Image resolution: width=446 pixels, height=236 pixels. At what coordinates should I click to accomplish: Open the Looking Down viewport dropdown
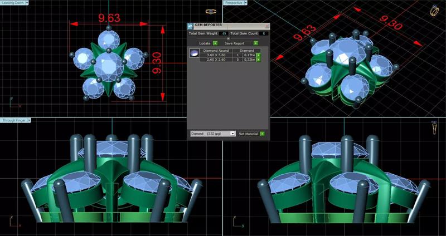(x=27, y=3)
